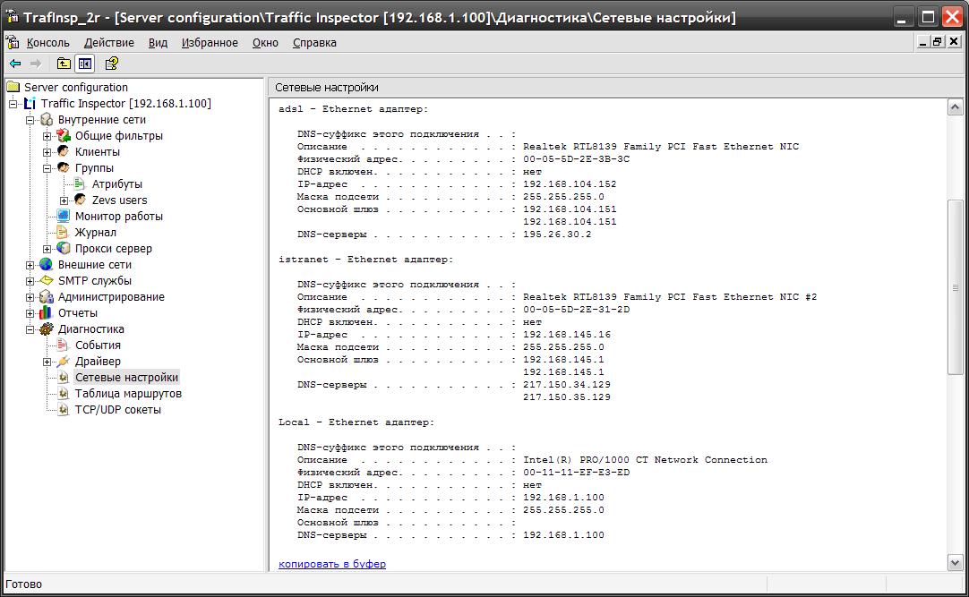This screenshot has width=969, height=597.
Task: Select the Отчеты chart icon
Action: click(x=46, y=313)
